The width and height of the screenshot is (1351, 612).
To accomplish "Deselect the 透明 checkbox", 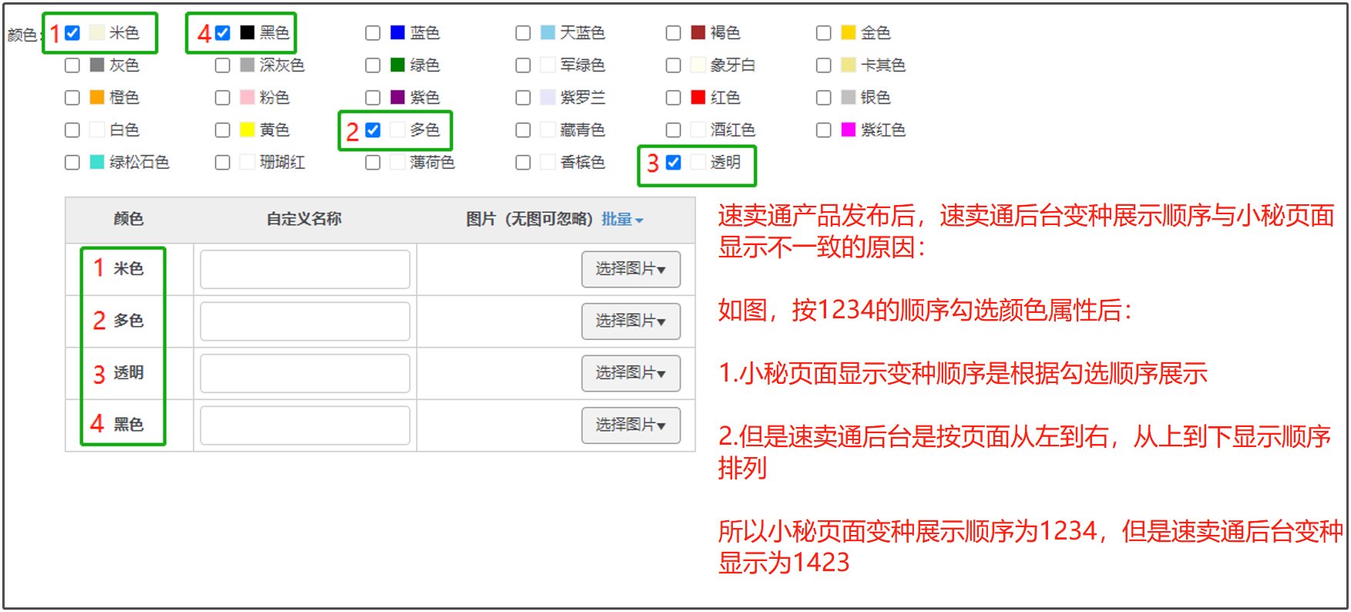I will tap(674, 162).
